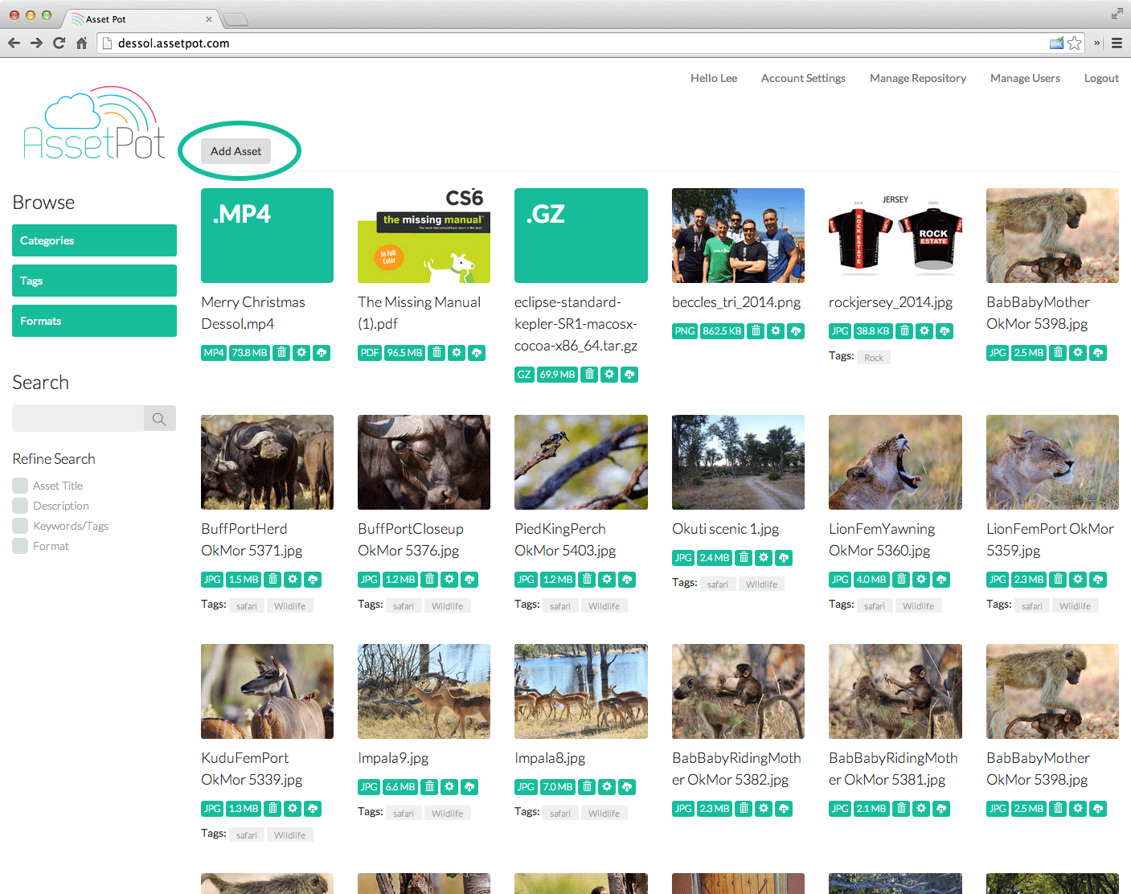
Task: Go to the browser home page
Action: tap(81, 43)
